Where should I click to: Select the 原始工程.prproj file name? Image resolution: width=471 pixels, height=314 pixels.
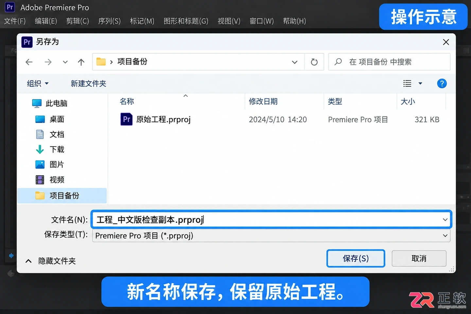point(163,119)
